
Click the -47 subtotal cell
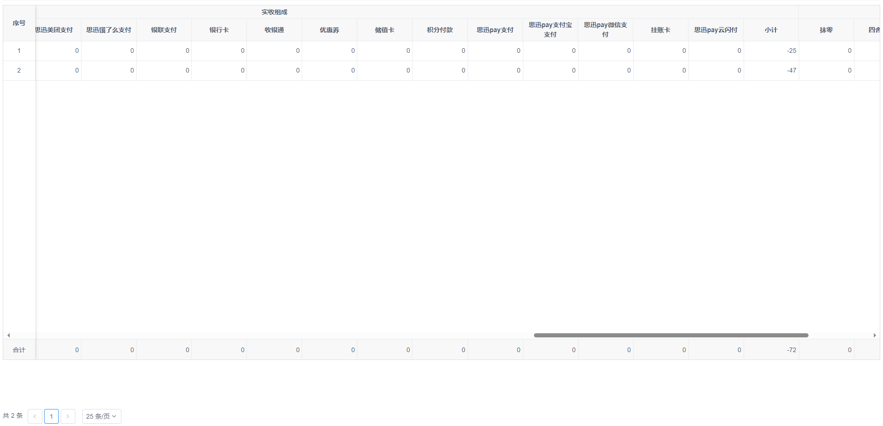pos(771,71)
